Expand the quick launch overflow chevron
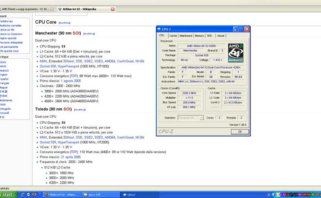Viewport: 321px width, 198px height. point(40,193)
